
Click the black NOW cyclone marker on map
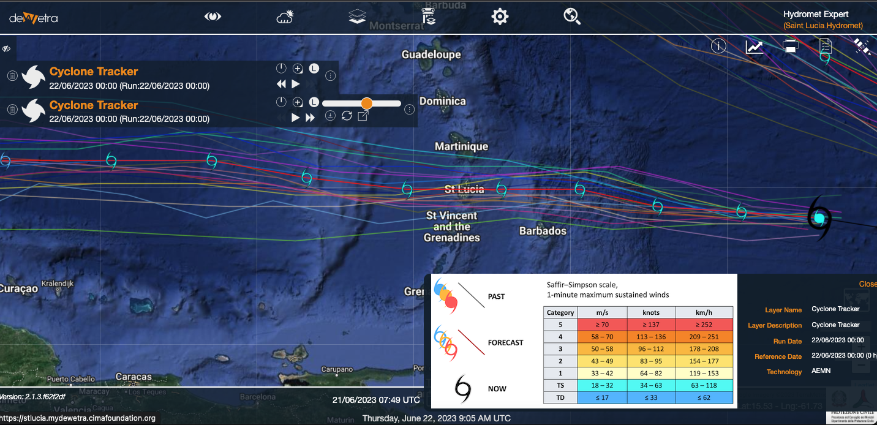[x=819, y=218]
